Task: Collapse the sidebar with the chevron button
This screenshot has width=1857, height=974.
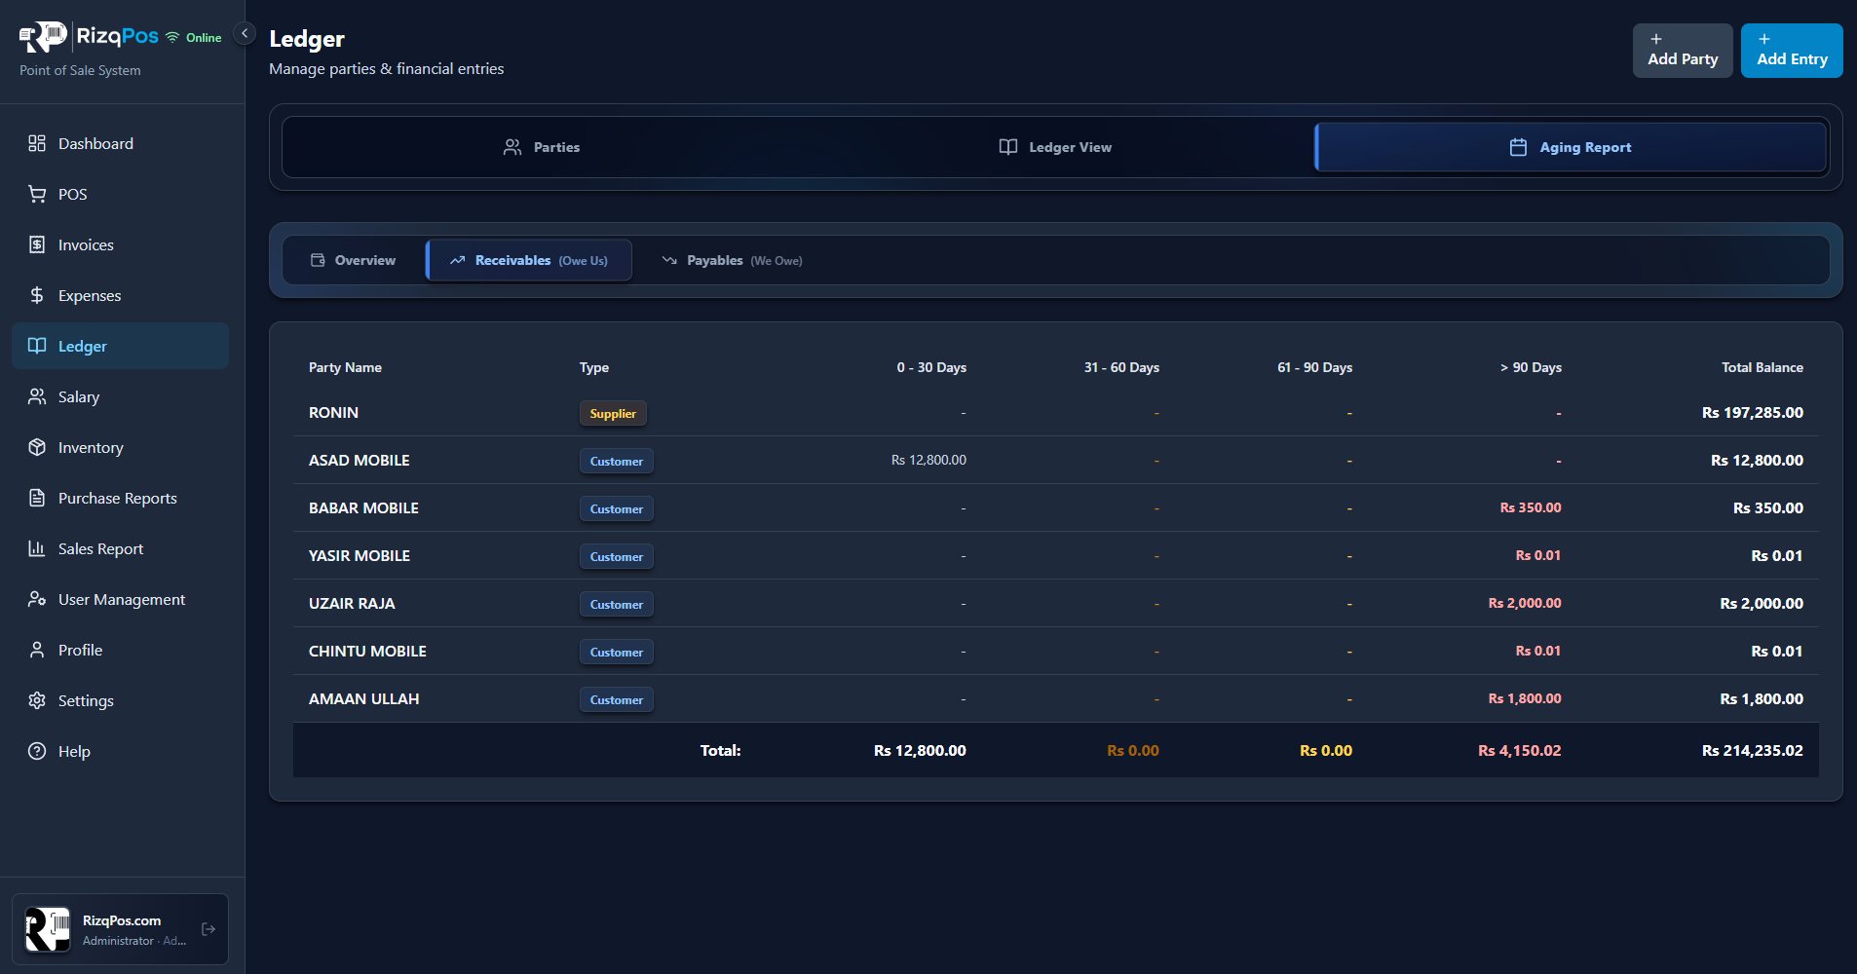Action: click(246, 34)
